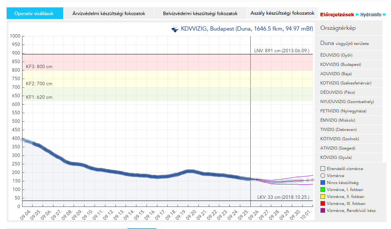Open the Hydroinfo link
The image size is (391, 229).
(x=371, y=15)
